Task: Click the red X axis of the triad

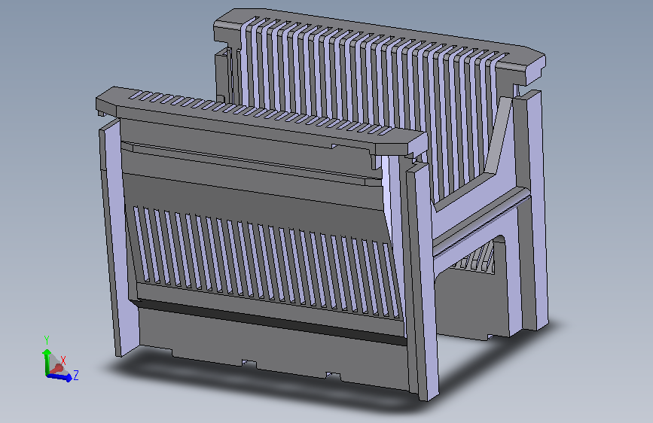Action: [x=56, y=369]
